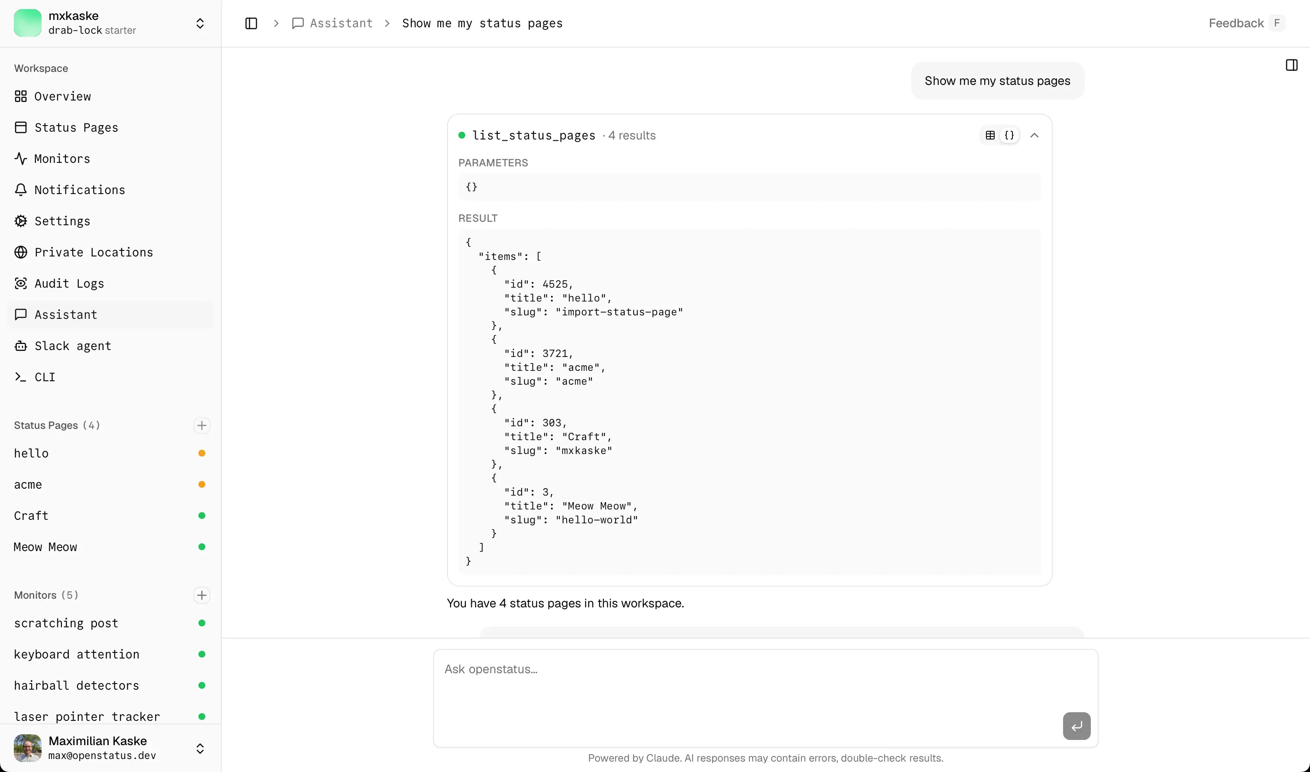Screen dimensions: 1310x772
Task: Click the breadcrumb title Show me my status pages
Action: pyautogui.click(x=482, y=23)
